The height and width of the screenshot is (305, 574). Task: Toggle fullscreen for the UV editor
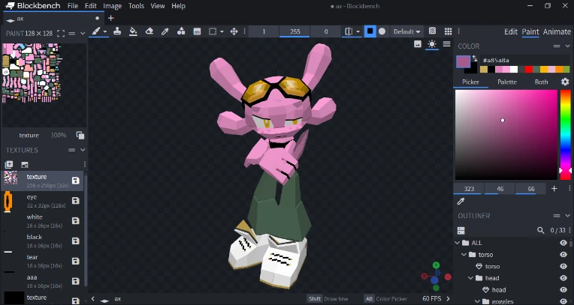61,33
